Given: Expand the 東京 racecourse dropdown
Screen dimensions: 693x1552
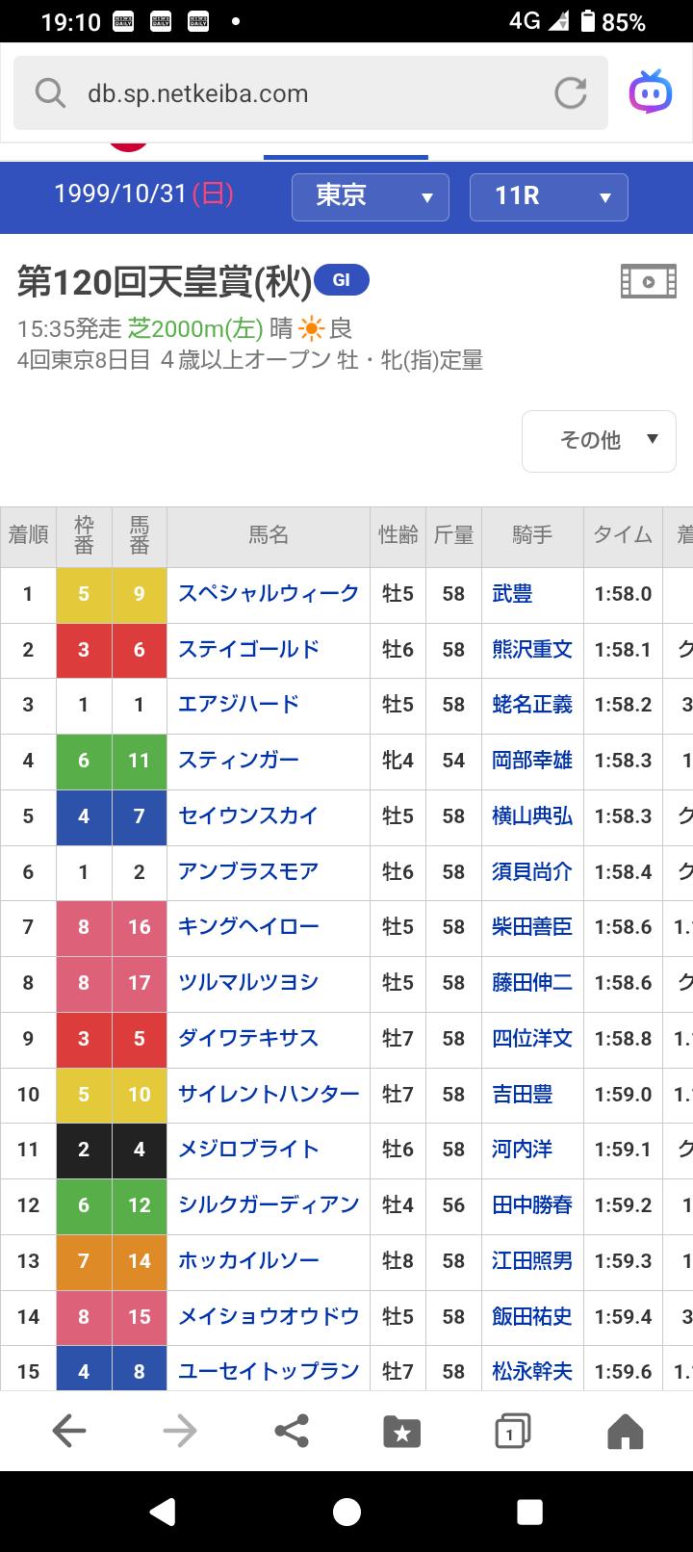Looking at the screenshot, I should tap(371, 196).
